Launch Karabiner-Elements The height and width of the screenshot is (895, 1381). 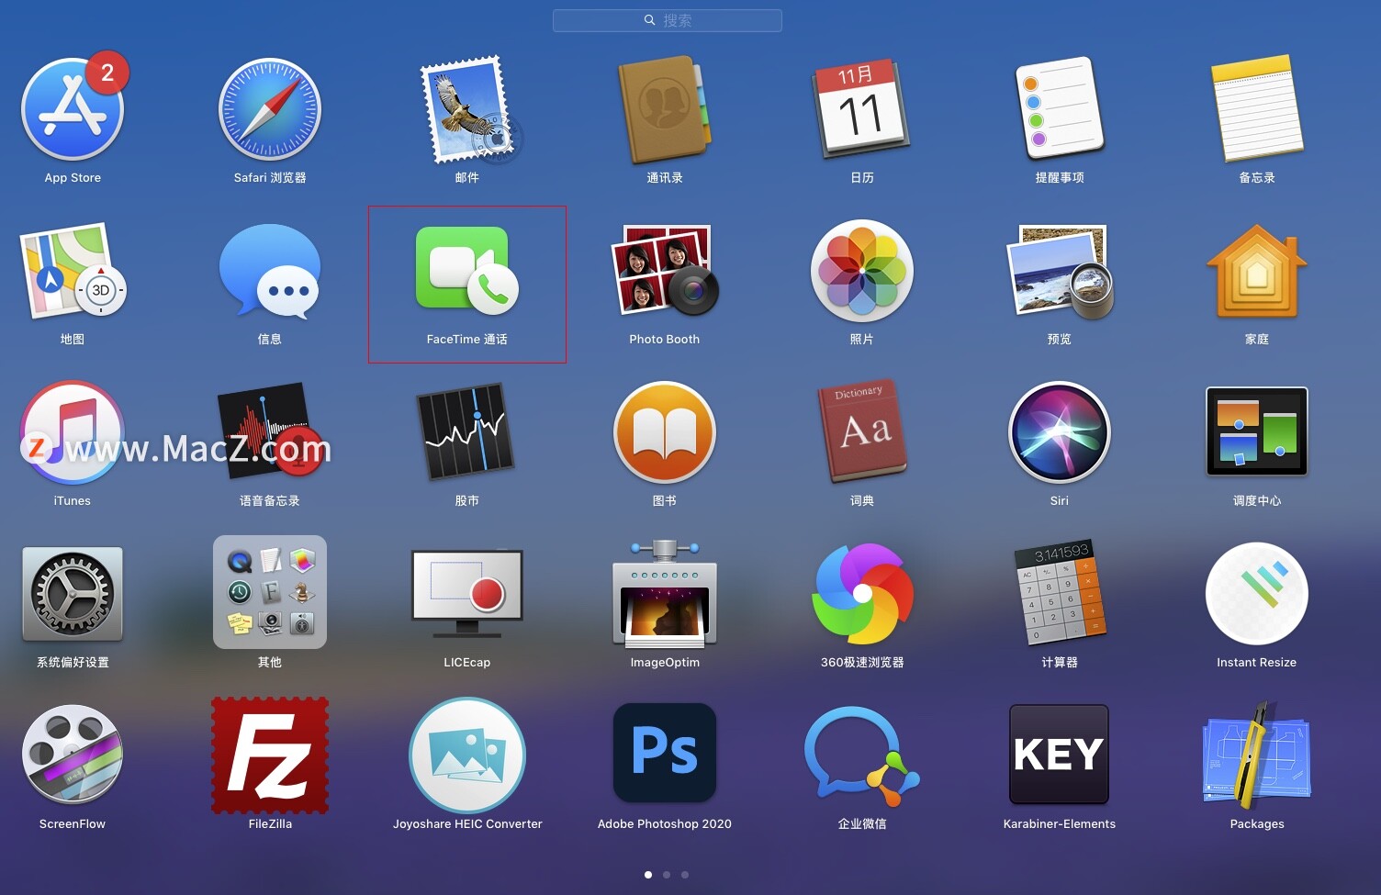(x=1060, y=755)
